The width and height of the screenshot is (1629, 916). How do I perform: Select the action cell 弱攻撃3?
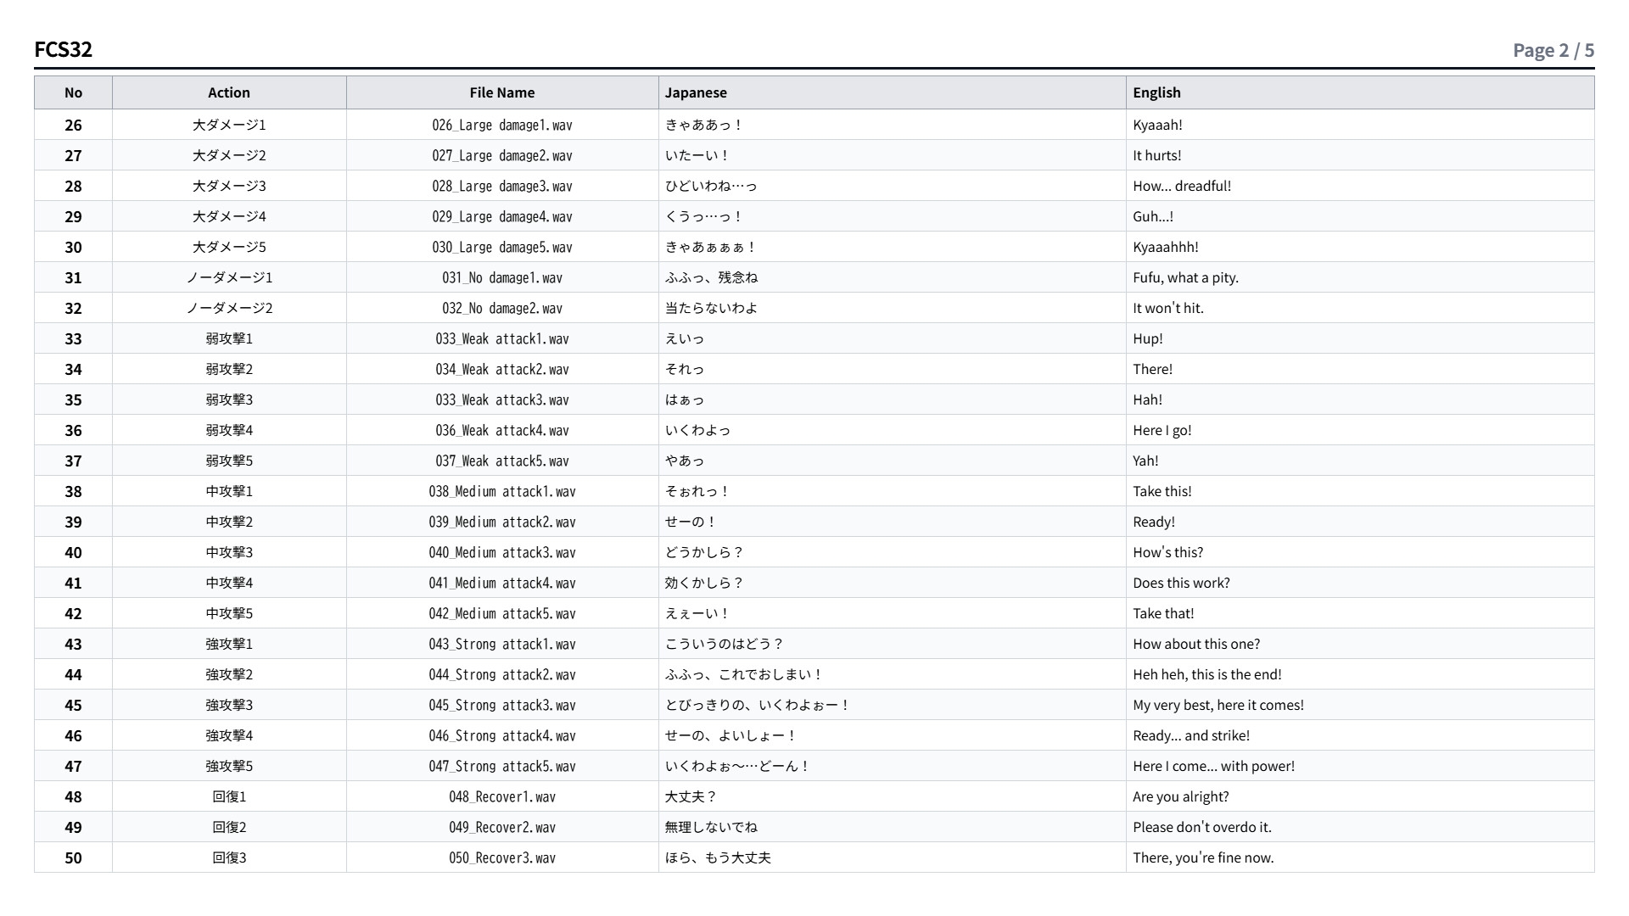[x=229, y=399]
